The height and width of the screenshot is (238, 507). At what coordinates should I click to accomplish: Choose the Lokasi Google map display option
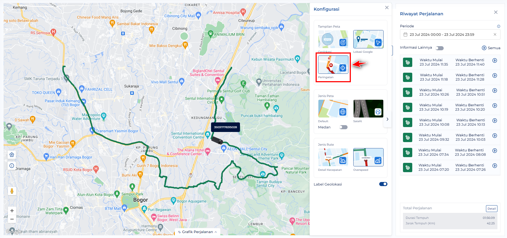pyautogui.click(x=368, y=39)
